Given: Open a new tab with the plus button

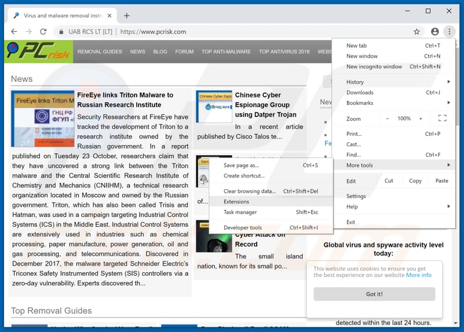Looking at the screenshot, I should click(127, 15).
